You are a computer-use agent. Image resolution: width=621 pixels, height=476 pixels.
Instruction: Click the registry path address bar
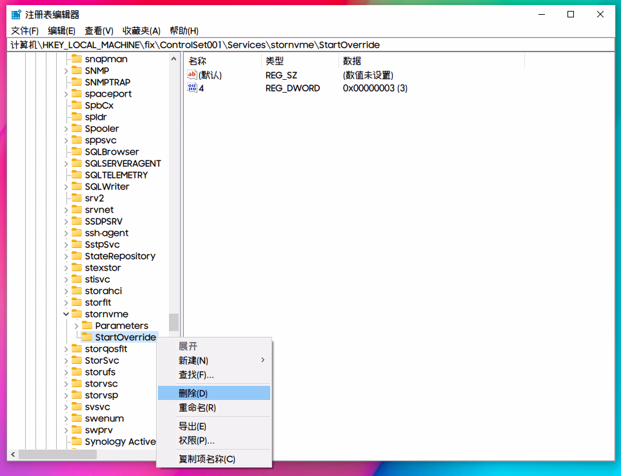click(x=310, y=44)
